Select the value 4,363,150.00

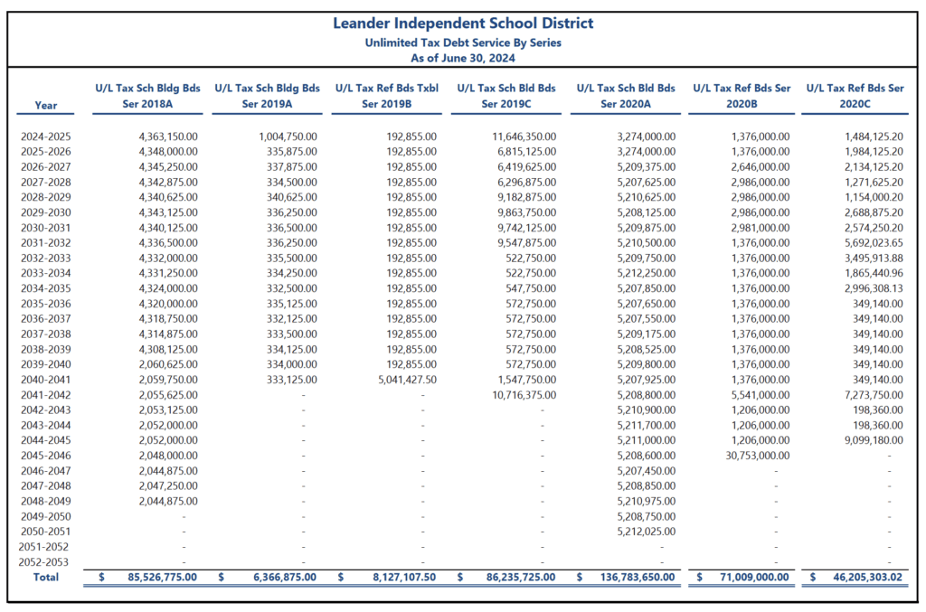tap(168, 137)
